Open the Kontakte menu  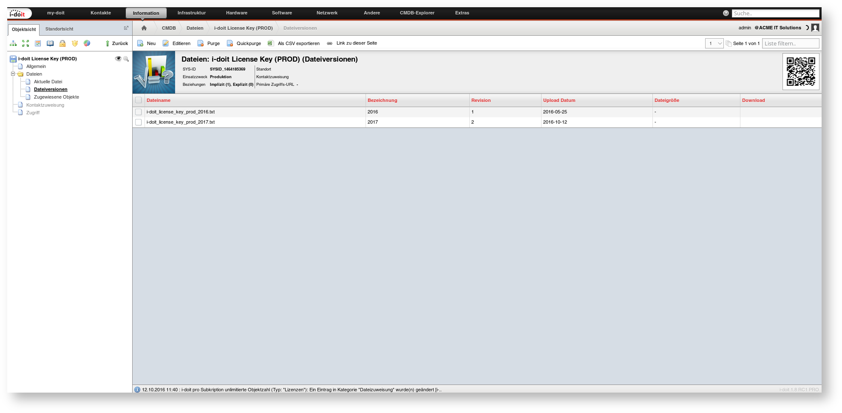click(x=101, y=13)
